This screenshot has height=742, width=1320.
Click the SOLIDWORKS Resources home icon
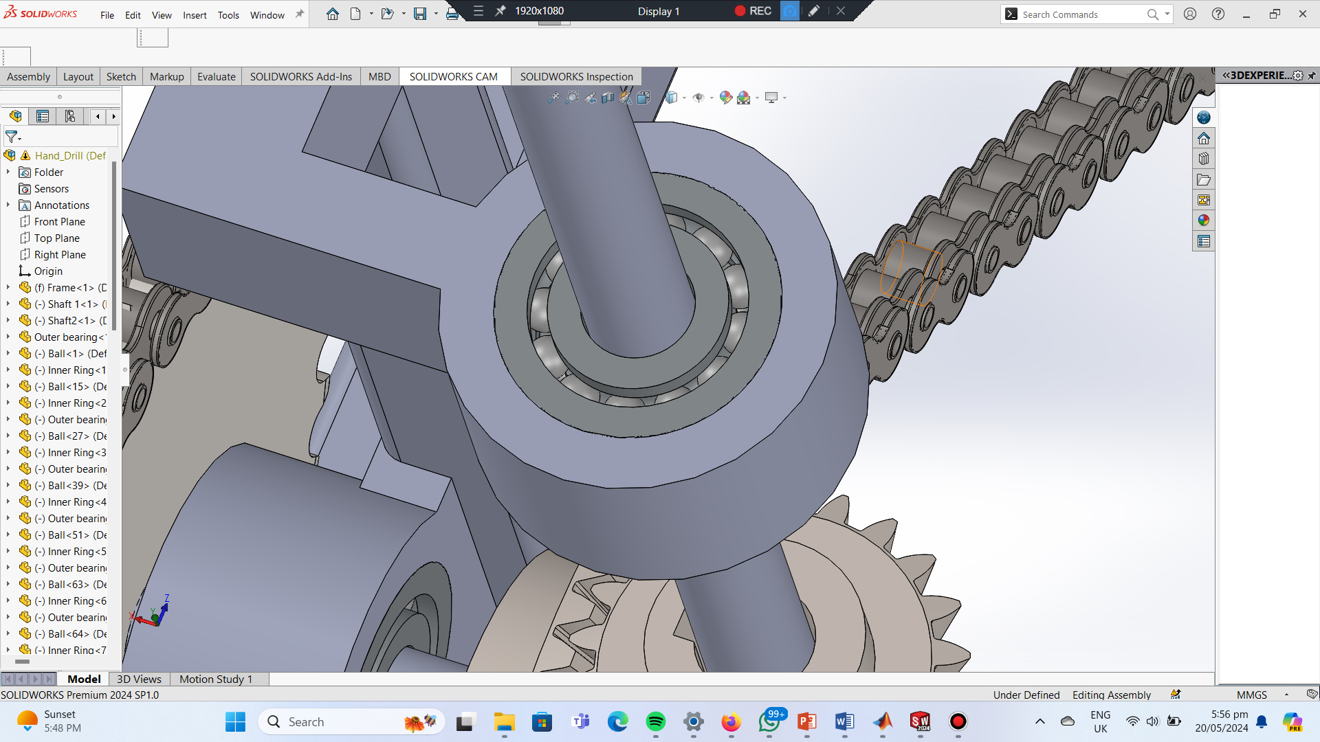click(1203, 139)
